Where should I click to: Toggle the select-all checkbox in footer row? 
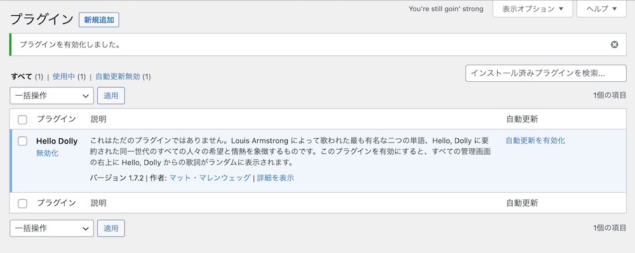(x=23, y=204)
